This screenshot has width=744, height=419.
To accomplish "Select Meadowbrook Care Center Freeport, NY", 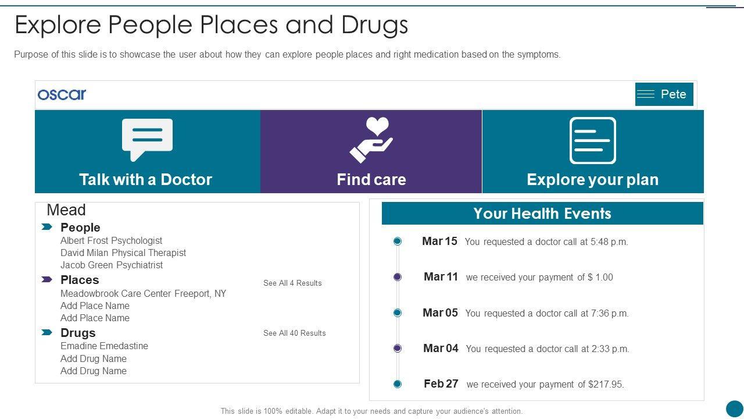I will click(x=143, y=293).
